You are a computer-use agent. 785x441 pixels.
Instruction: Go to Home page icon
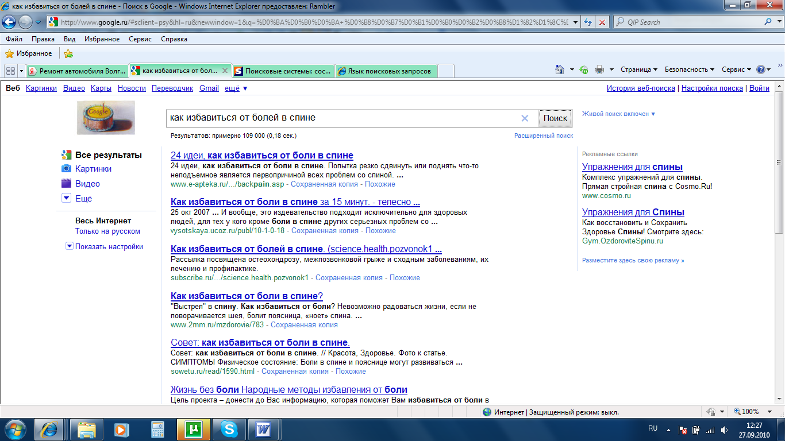point(560,69)
